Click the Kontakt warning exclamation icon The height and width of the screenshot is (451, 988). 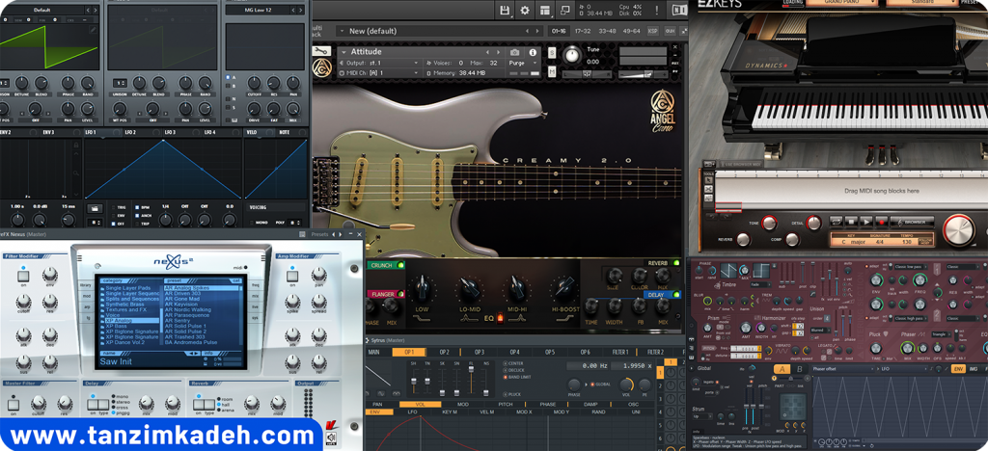coord(657,10)
